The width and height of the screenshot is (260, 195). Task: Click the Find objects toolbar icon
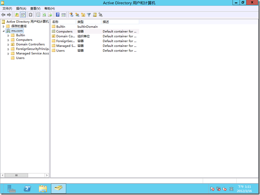95,15
